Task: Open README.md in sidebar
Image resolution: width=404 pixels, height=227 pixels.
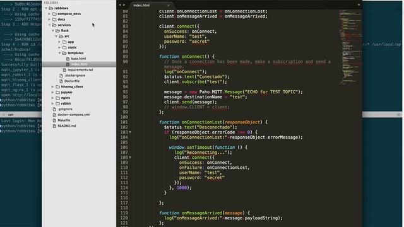Action: [66, 126]
